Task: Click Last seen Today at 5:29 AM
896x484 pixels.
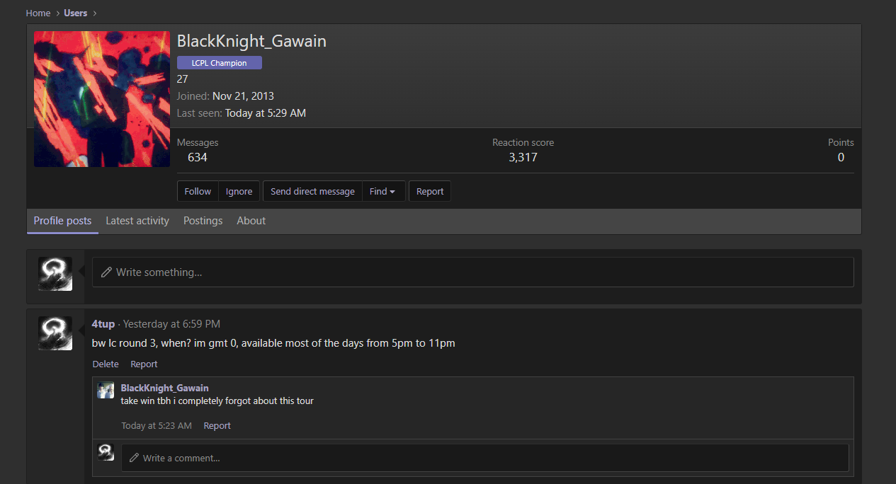Action: 266,113
